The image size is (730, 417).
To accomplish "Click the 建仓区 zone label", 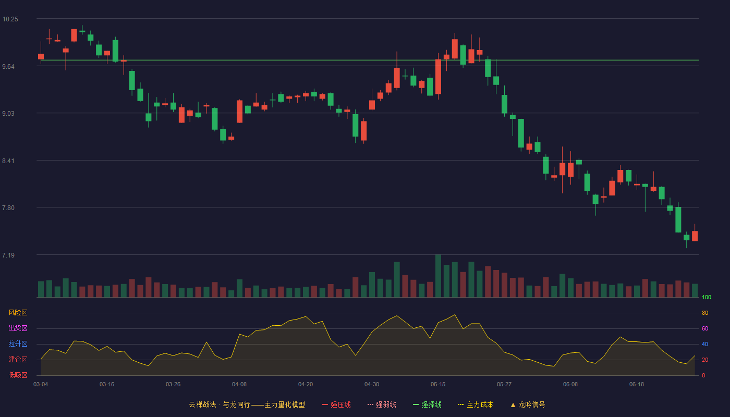I will pyautogui.click(x=18, y=360).
